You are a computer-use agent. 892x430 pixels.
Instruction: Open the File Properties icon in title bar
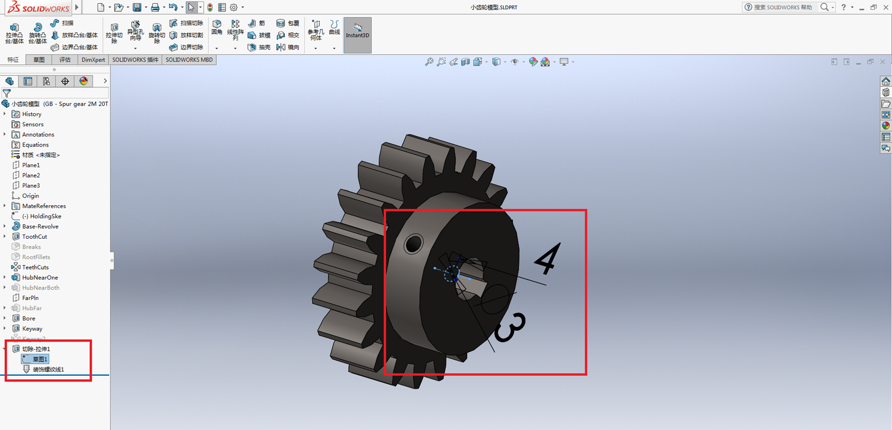click(x=222, y=7)
